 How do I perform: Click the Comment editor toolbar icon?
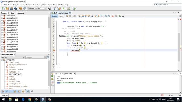(x=120, y=16)
